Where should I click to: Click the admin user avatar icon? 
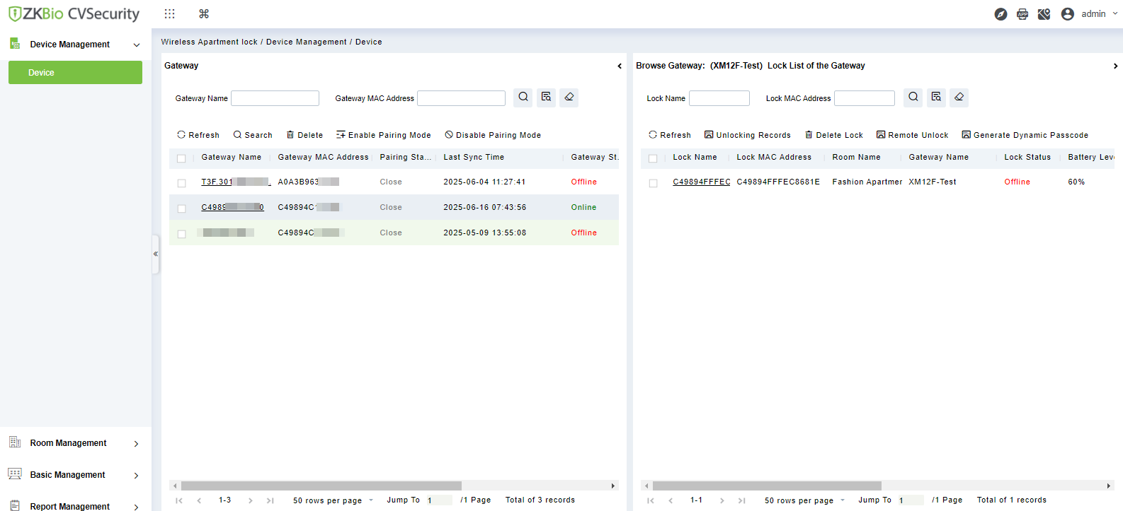point(1068,14)
